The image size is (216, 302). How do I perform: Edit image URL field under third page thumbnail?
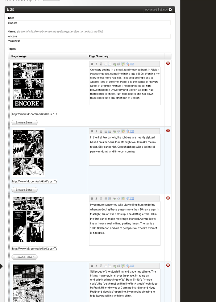click(34, 249)
